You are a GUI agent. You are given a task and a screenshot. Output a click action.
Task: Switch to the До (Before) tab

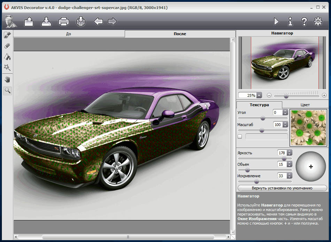click(x=69, y=34)
